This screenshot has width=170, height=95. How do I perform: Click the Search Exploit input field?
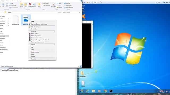click(x=71, y=12)
